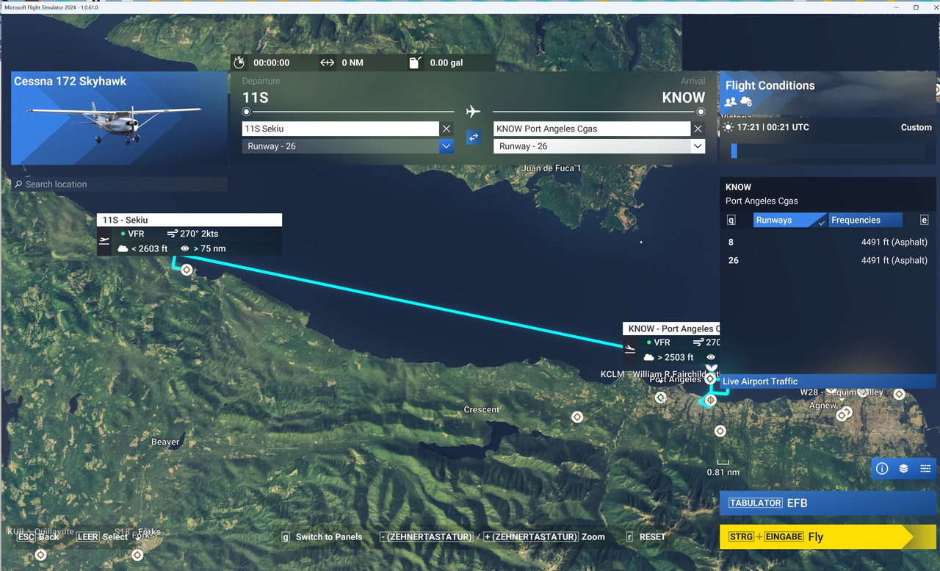Open the Flight Conditions panel

[x=828, y=93]
